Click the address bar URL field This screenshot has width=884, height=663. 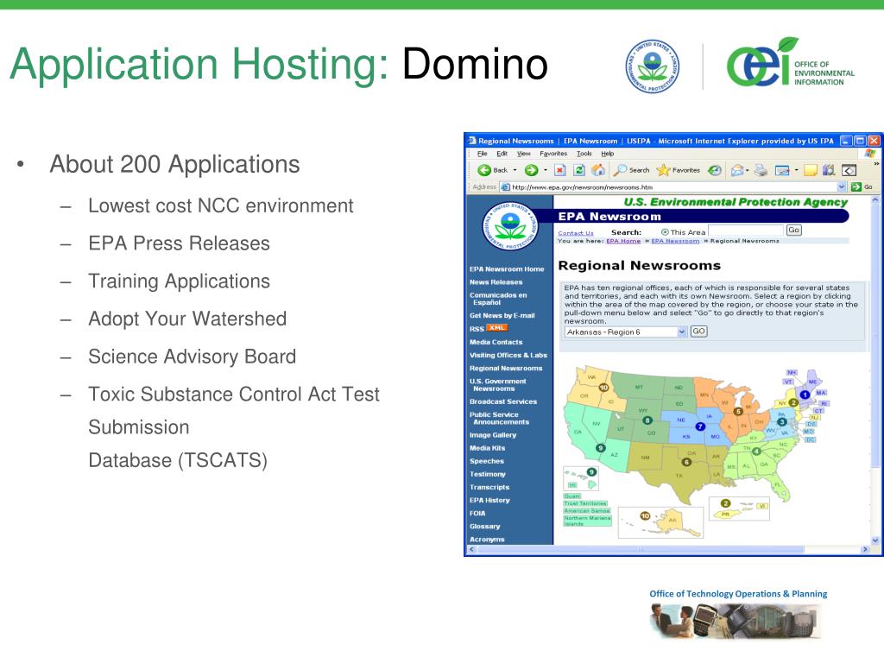click(x=673, y=186)
